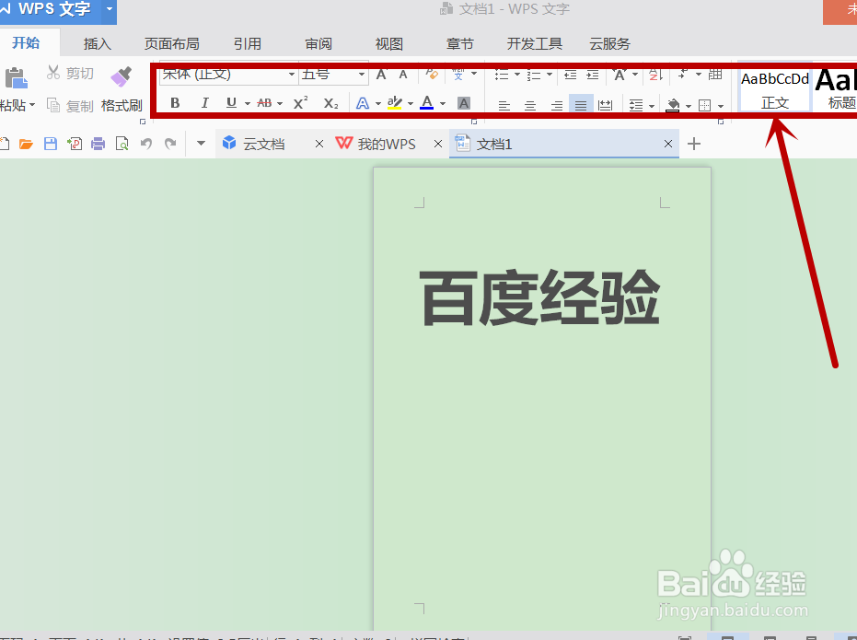Switch to the 页面布局 ribbon tab
The width and height of the screenshot is (857, 640).
pos(171,43)
